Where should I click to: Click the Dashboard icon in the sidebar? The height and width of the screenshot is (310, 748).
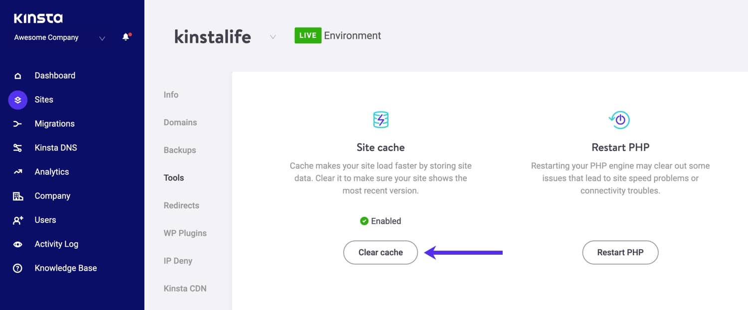[18, 75]
